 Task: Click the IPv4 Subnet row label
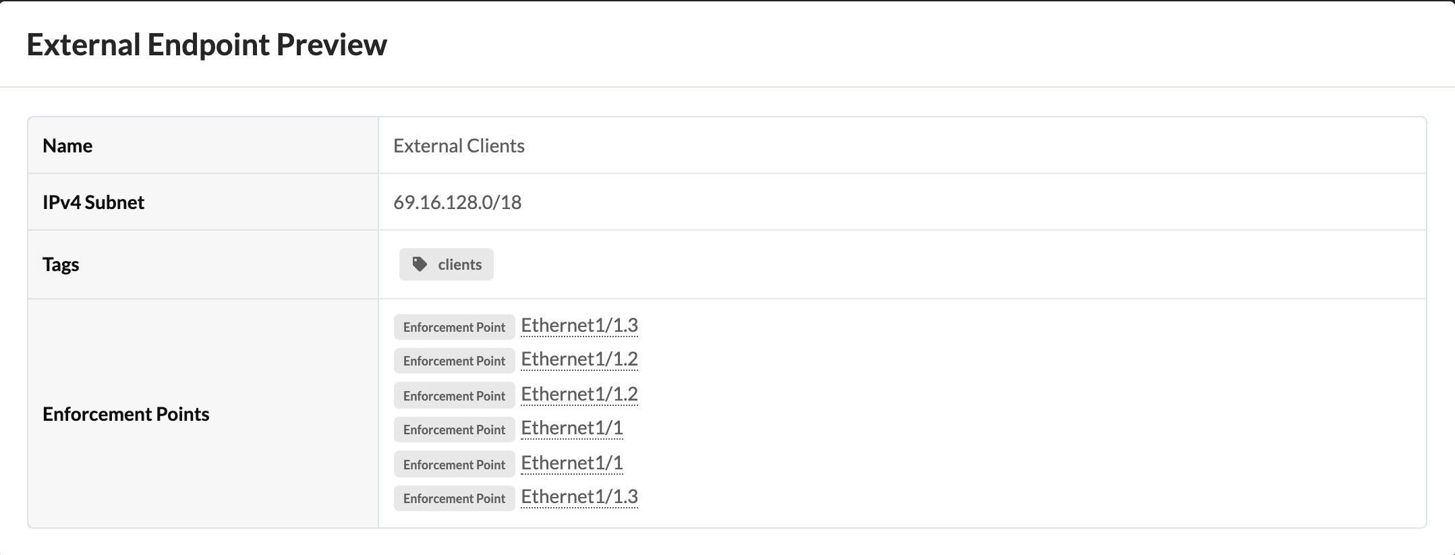[93, 202]
